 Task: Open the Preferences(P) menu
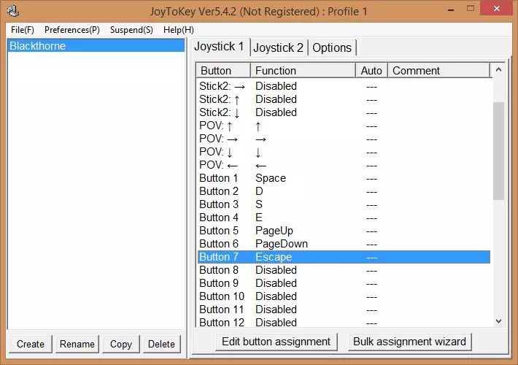coord(71,30)
